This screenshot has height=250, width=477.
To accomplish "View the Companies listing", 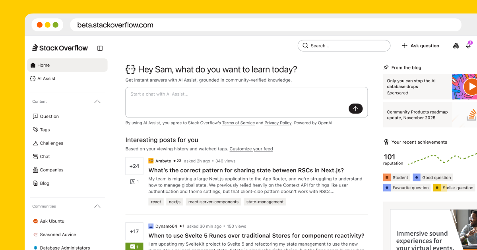I will click(x=48, y=170).
